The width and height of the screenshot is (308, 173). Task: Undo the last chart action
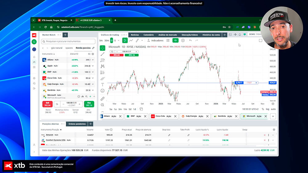coord(190,40)
